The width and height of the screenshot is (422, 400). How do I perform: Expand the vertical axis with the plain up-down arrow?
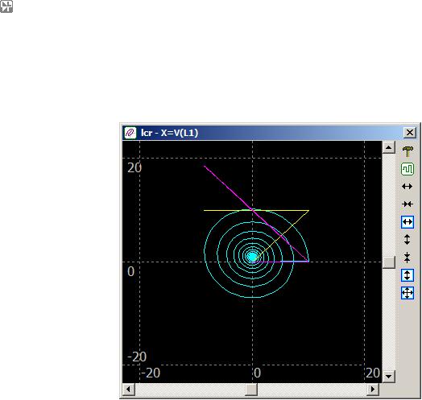click(407, 239)
